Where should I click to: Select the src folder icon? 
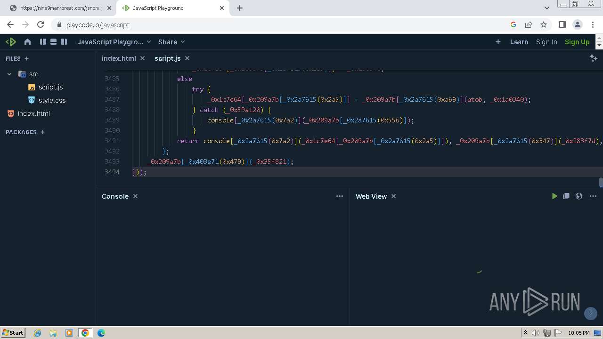coord(22,74)
